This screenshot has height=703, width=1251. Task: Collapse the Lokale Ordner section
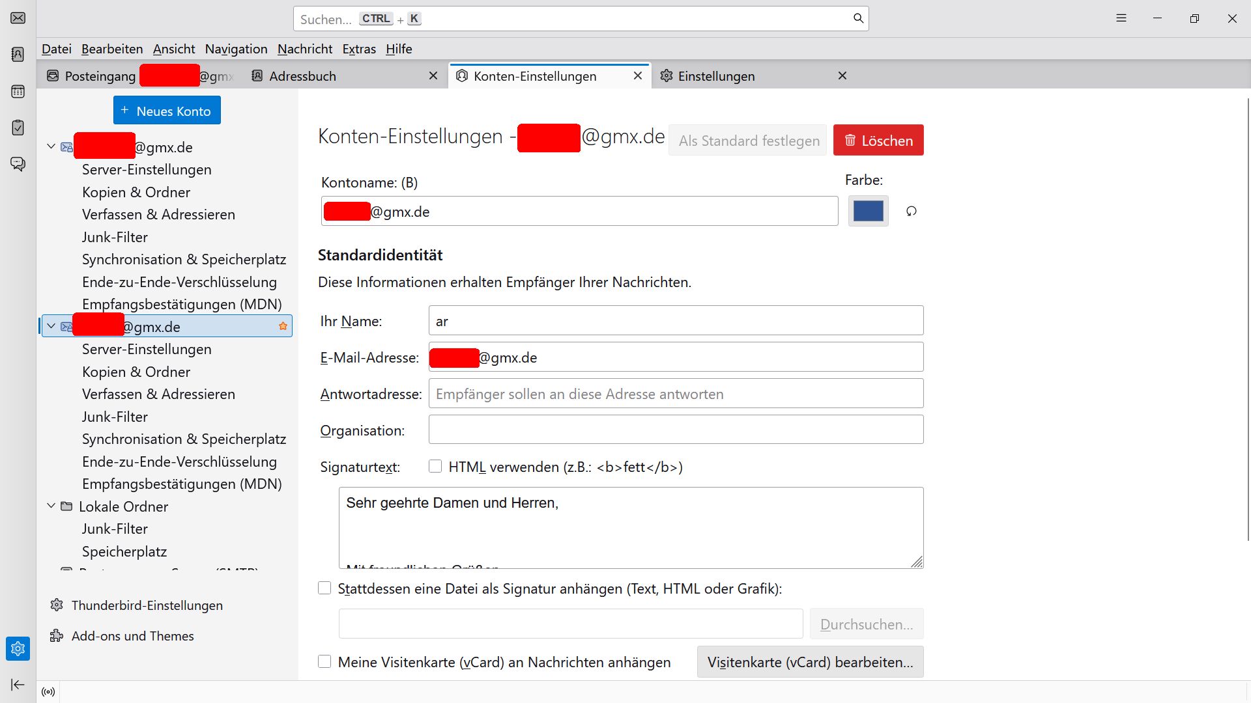pos(51,506)
